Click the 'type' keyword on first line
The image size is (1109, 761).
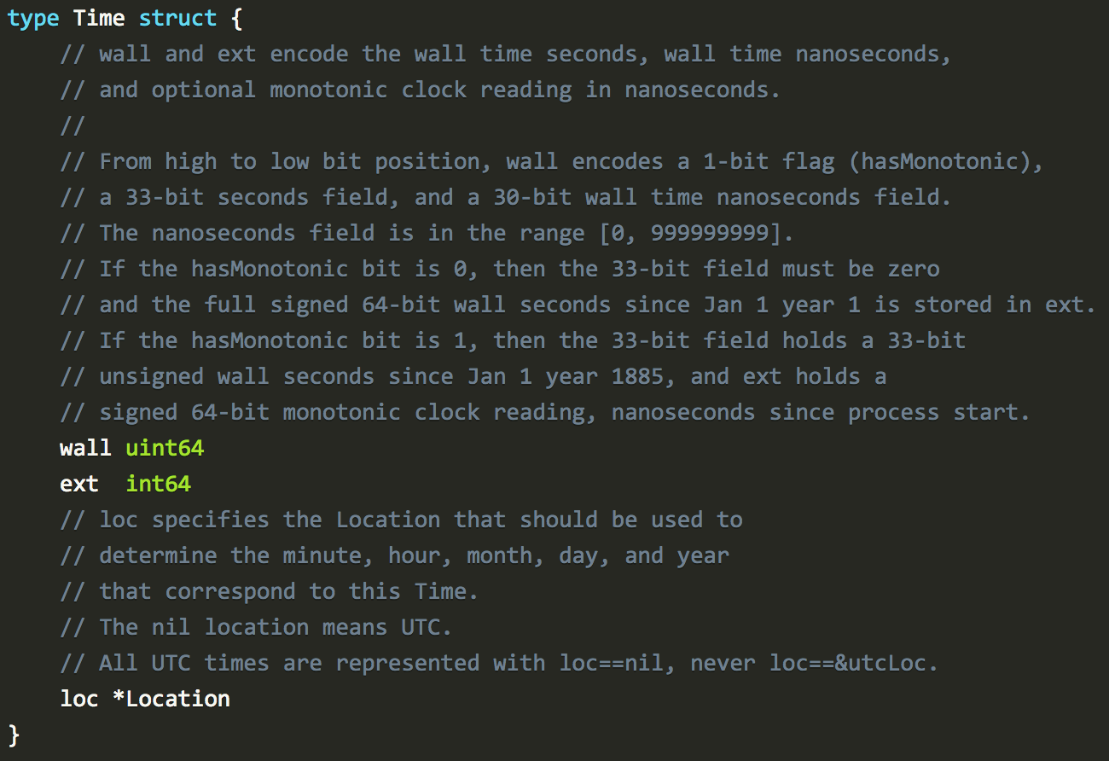(x=33, y=19)
